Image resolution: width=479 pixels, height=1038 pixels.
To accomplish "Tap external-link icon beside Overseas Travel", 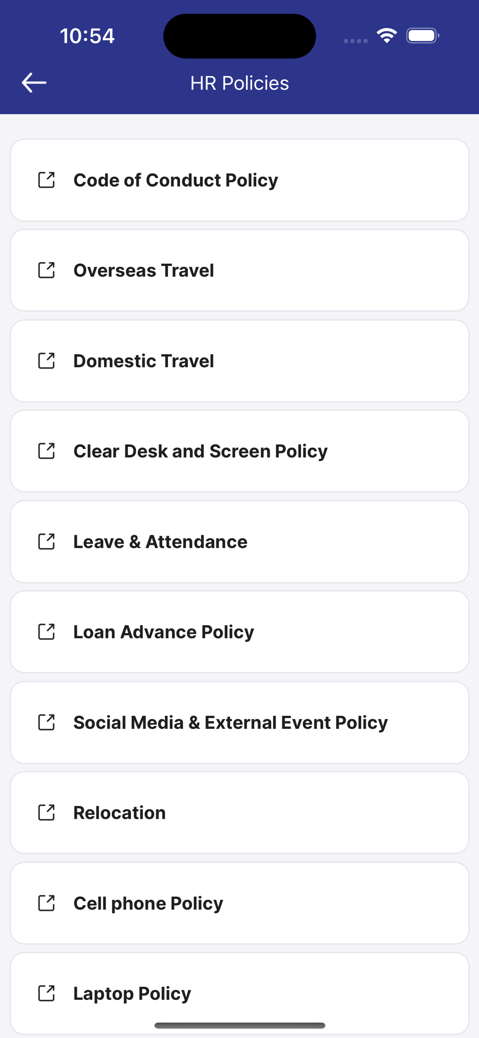I will [46, 270].
